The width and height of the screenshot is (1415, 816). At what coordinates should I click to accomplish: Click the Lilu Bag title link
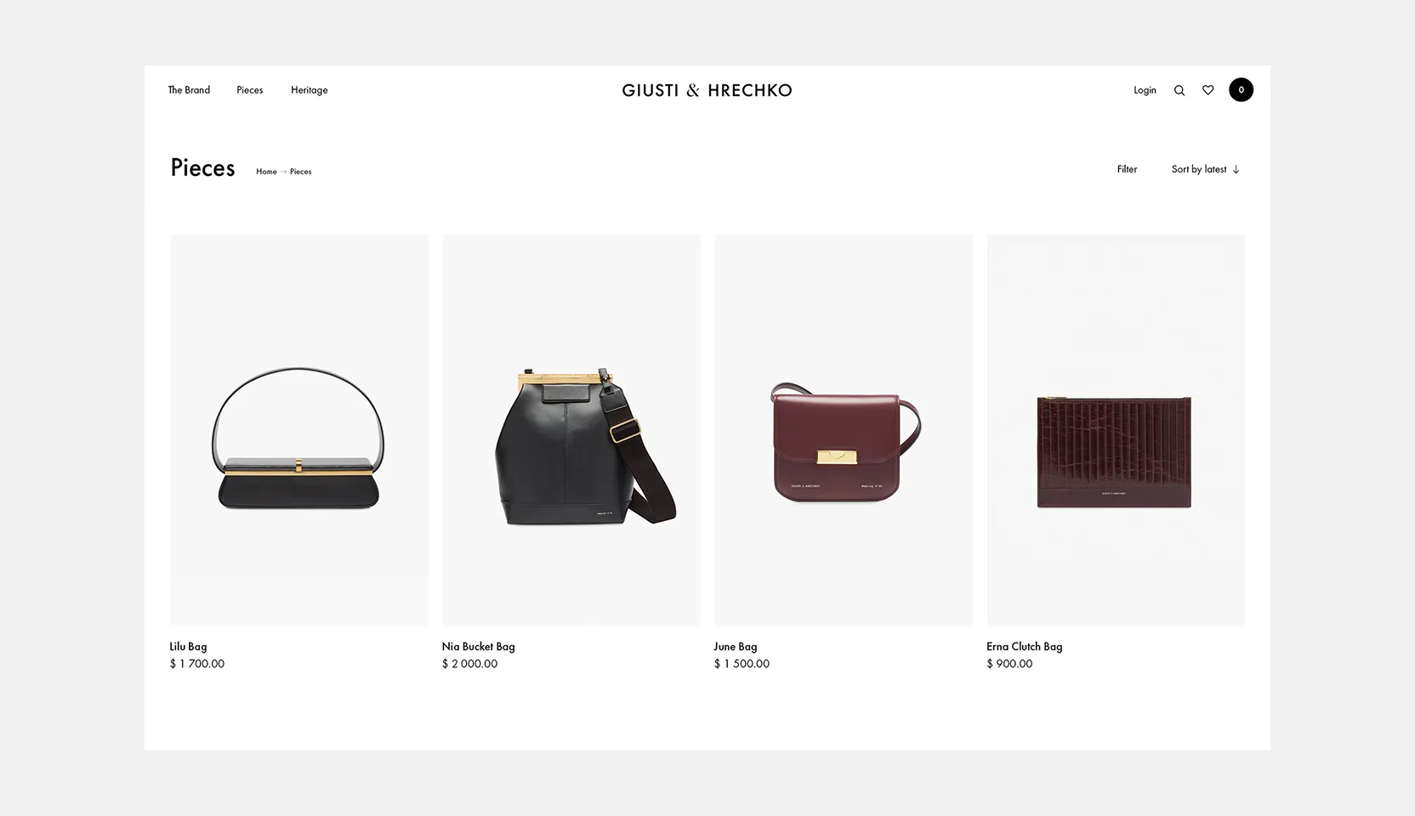[188, 647]
